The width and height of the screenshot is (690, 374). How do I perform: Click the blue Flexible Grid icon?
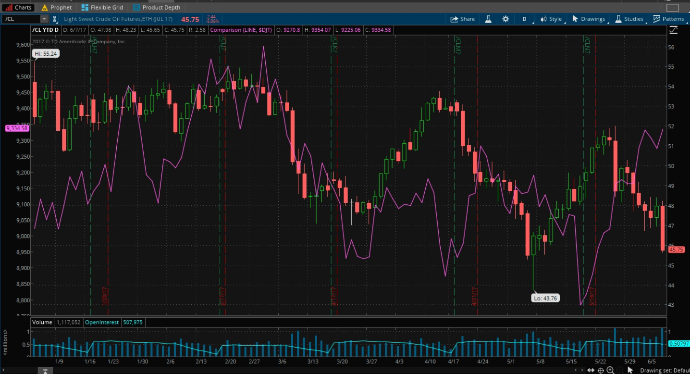[x=85, y=7]
